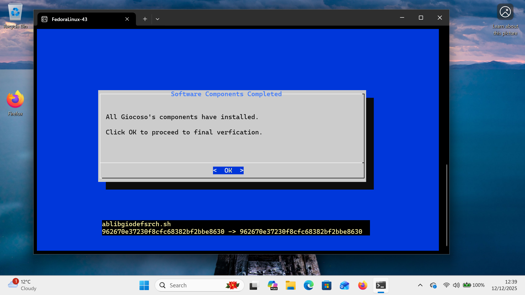This screenshot has width=525, height=295.
Task: Open Task View from the taskbar
Action: [x=254, y=285]
